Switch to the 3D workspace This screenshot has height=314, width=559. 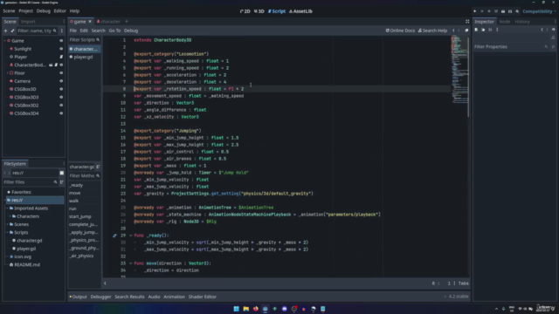point(259,11)
